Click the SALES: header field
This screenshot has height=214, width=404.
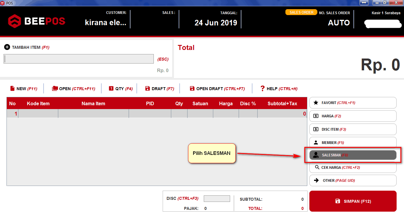(169, 13)
